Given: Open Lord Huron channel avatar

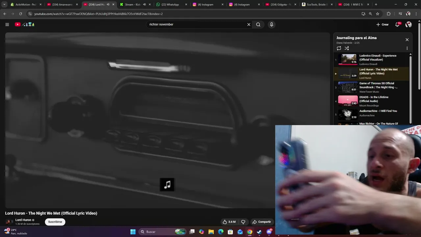Looking at the screenshot, I should coord(9,222).
